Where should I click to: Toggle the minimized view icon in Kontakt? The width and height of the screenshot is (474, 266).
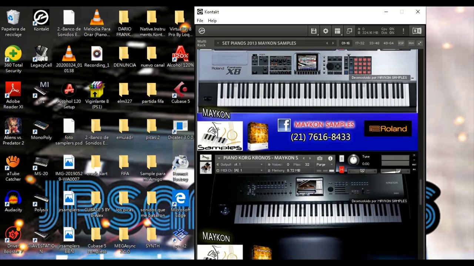click(x=349, y=31)
